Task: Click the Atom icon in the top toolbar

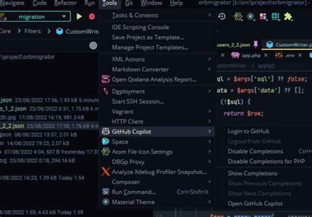Action: click(238, 16)
